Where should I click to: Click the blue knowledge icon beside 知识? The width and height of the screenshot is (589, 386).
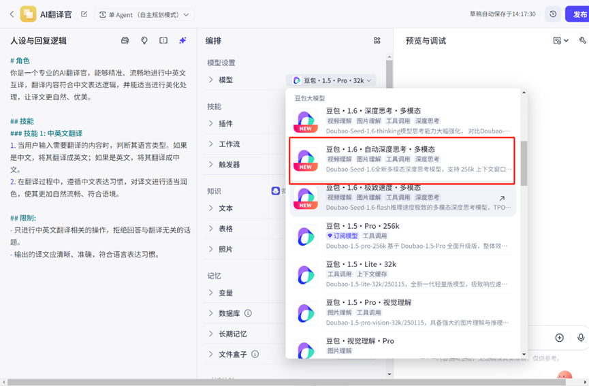[x=275, y=191]
